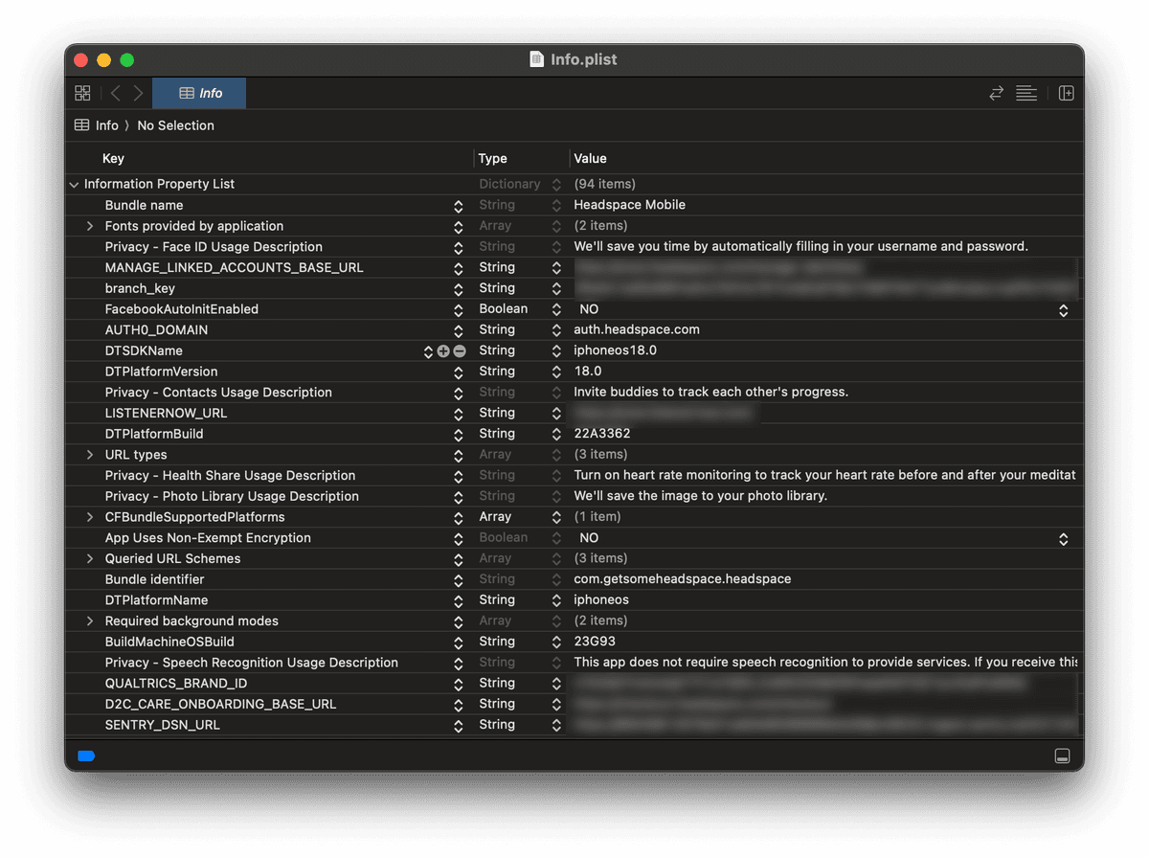Toggle the debug area at bottom right

pos(1062,756)
